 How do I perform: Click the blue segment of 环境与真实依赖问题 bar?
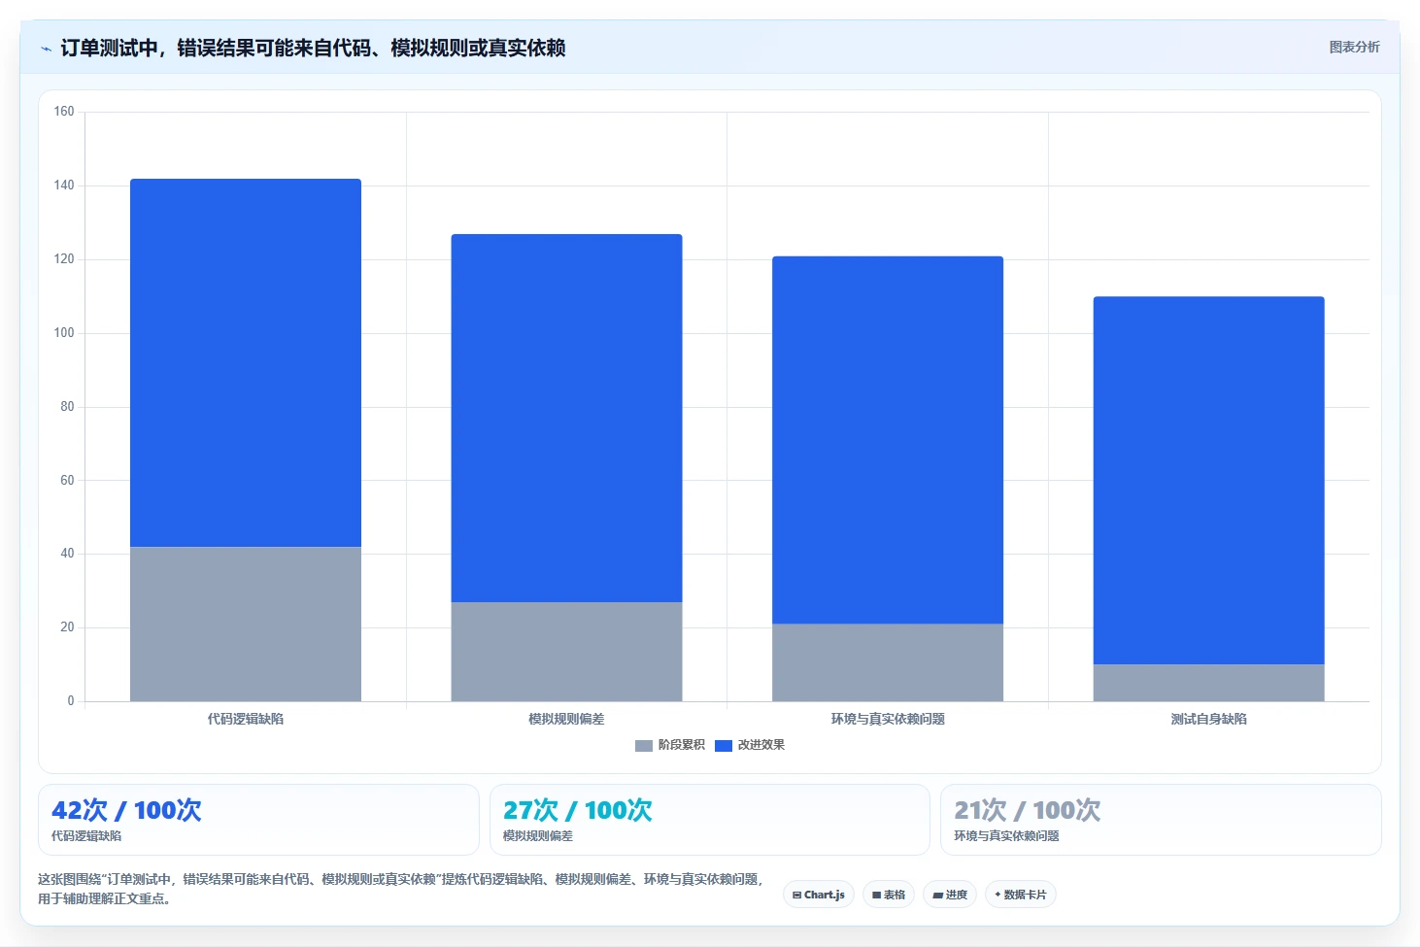(888, 440)
